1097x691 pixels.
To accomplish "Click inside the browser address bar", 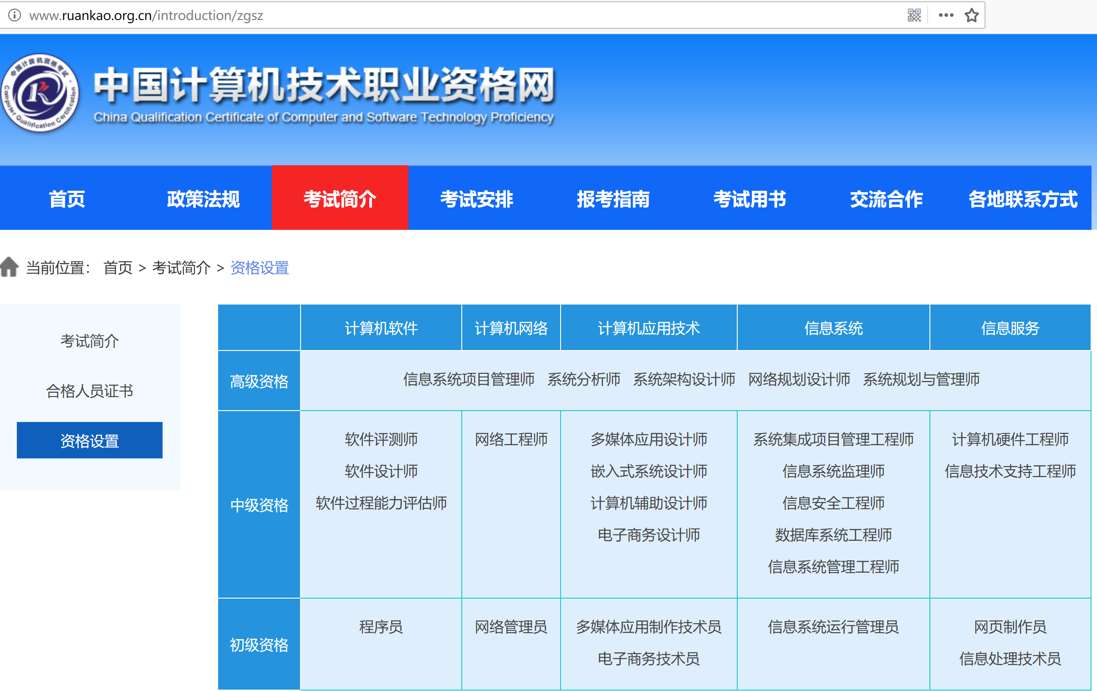I will [x=455, y=15].
